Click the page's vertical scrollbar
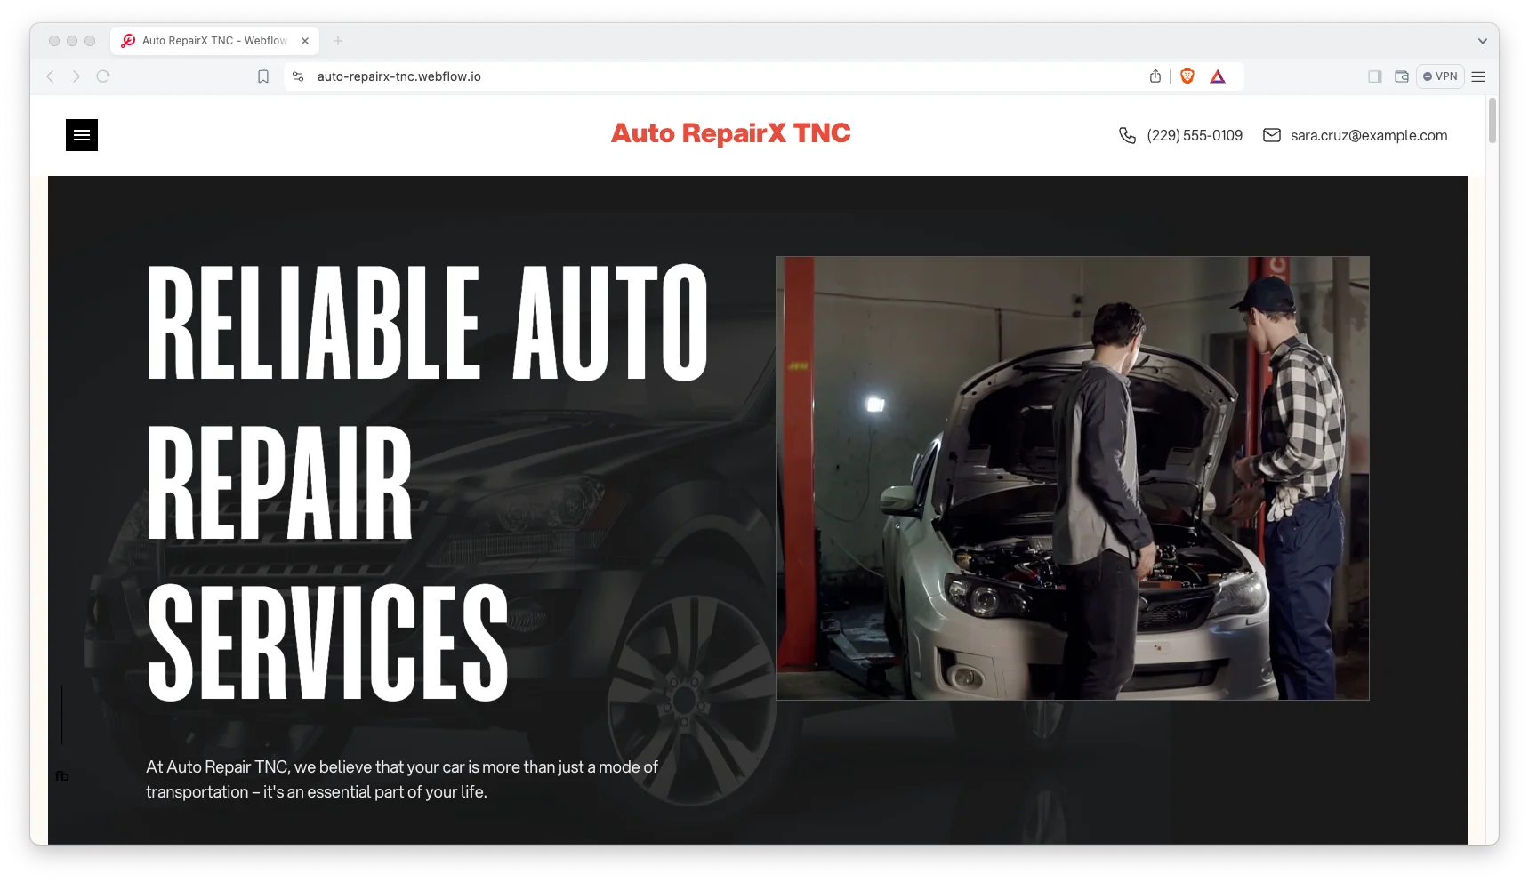The height and width of the screenshot is (882, 1529). tap(1492, 120)
